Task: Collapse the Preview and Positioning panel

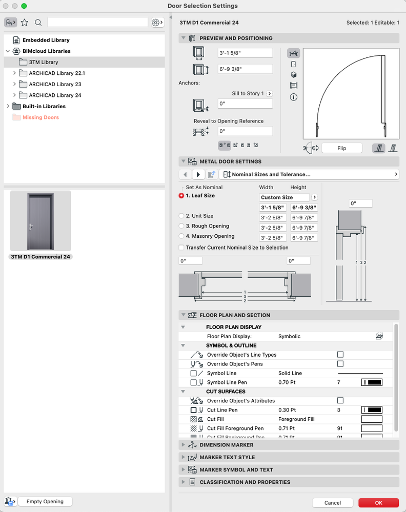Action: point(183,38)
